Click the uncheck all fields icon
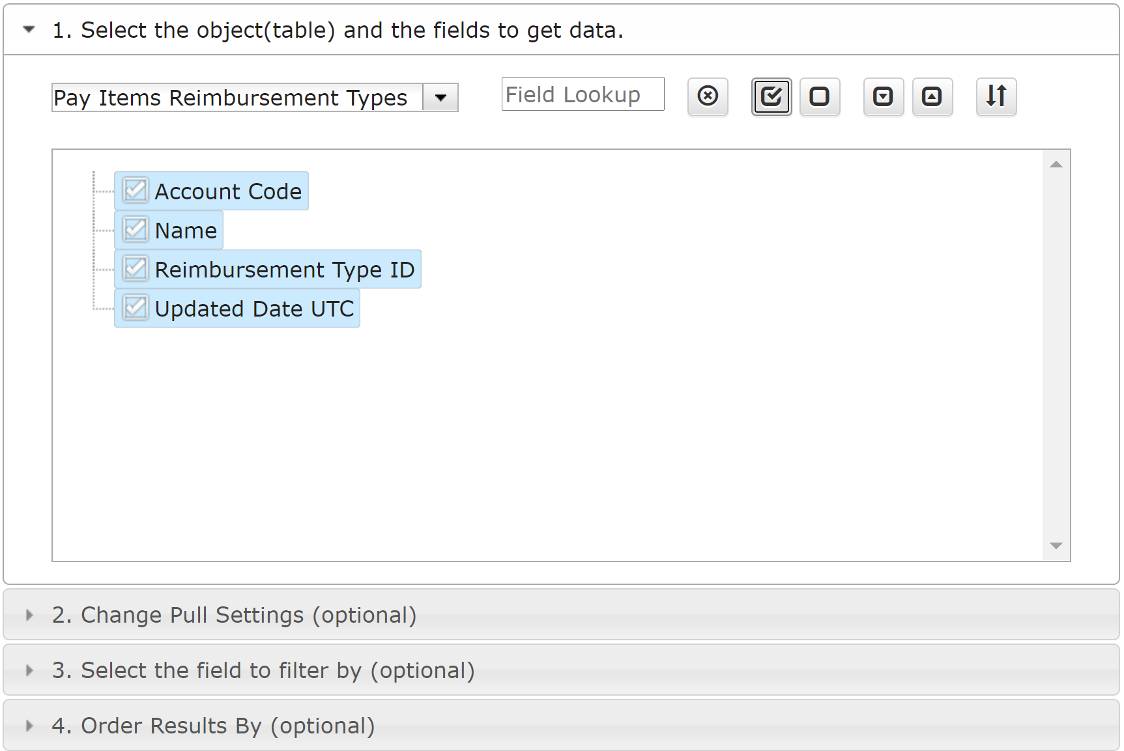The image size is (1124, 751). coord(820,96)
